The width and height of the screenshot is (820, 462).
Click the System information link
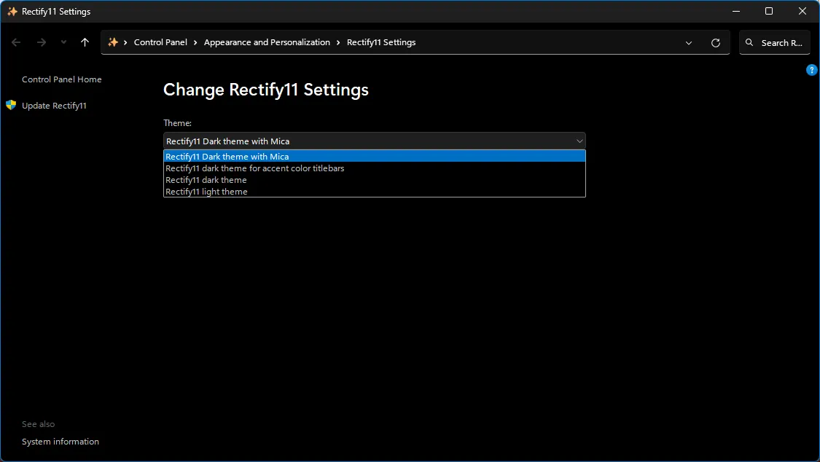click(x=60, y=441)
